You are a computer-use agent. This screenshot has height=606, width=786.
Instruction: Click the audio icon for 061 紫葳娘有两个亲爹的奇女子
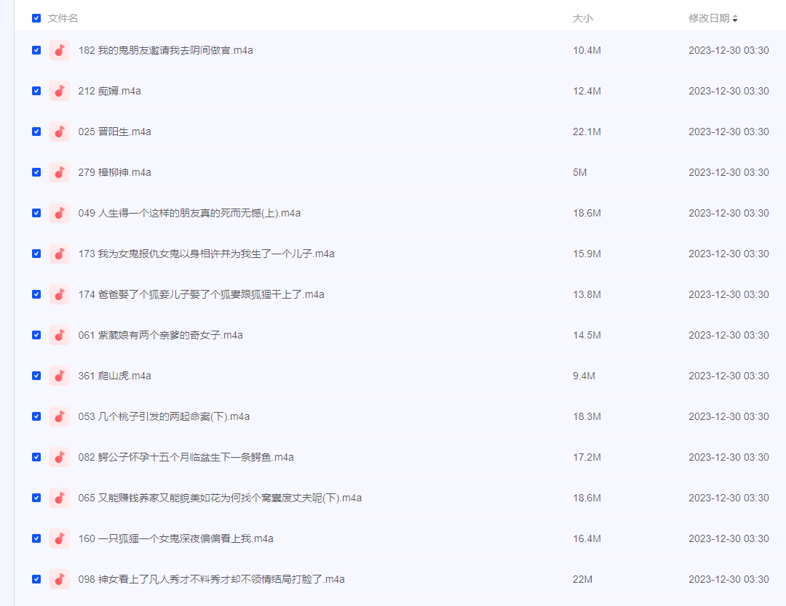(60, 335)
